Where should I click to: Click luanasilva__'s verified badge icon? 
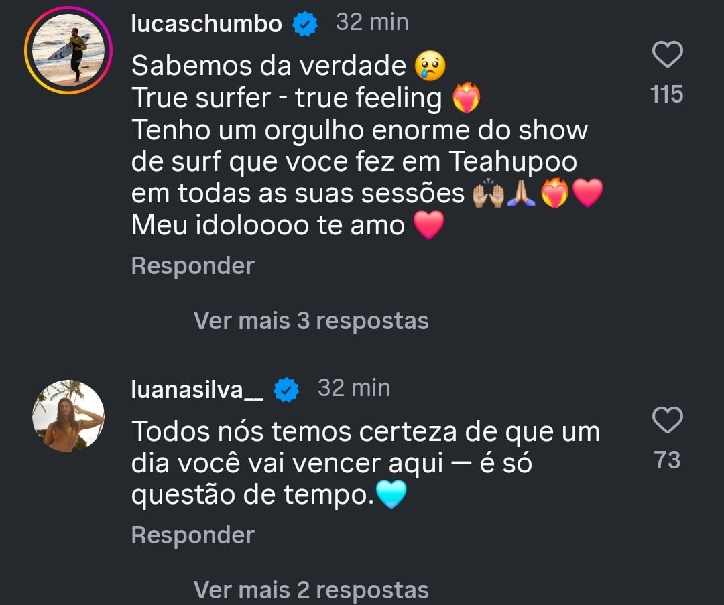(286, 387)
